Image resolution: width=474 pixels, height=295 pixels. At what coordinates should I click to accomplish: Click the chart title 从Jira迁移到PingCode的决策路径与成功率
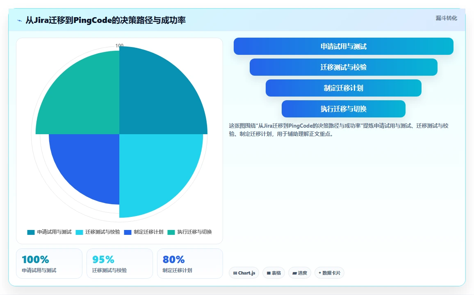click(105, 20)
